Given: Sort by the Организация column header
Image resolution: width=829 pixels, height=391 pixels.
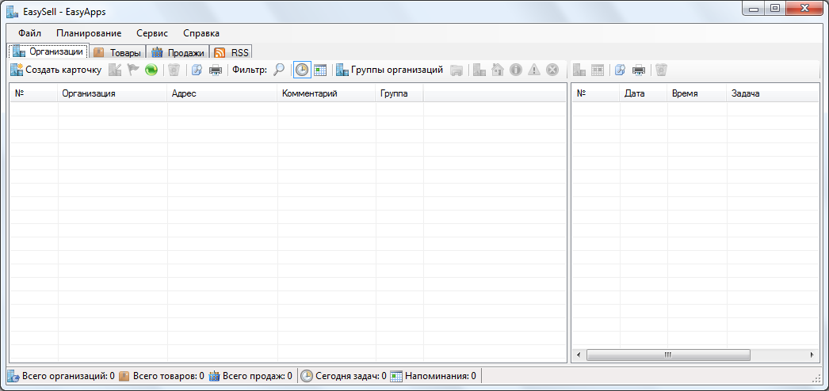Looking at the screenshot, I should (x=113, y=94).
